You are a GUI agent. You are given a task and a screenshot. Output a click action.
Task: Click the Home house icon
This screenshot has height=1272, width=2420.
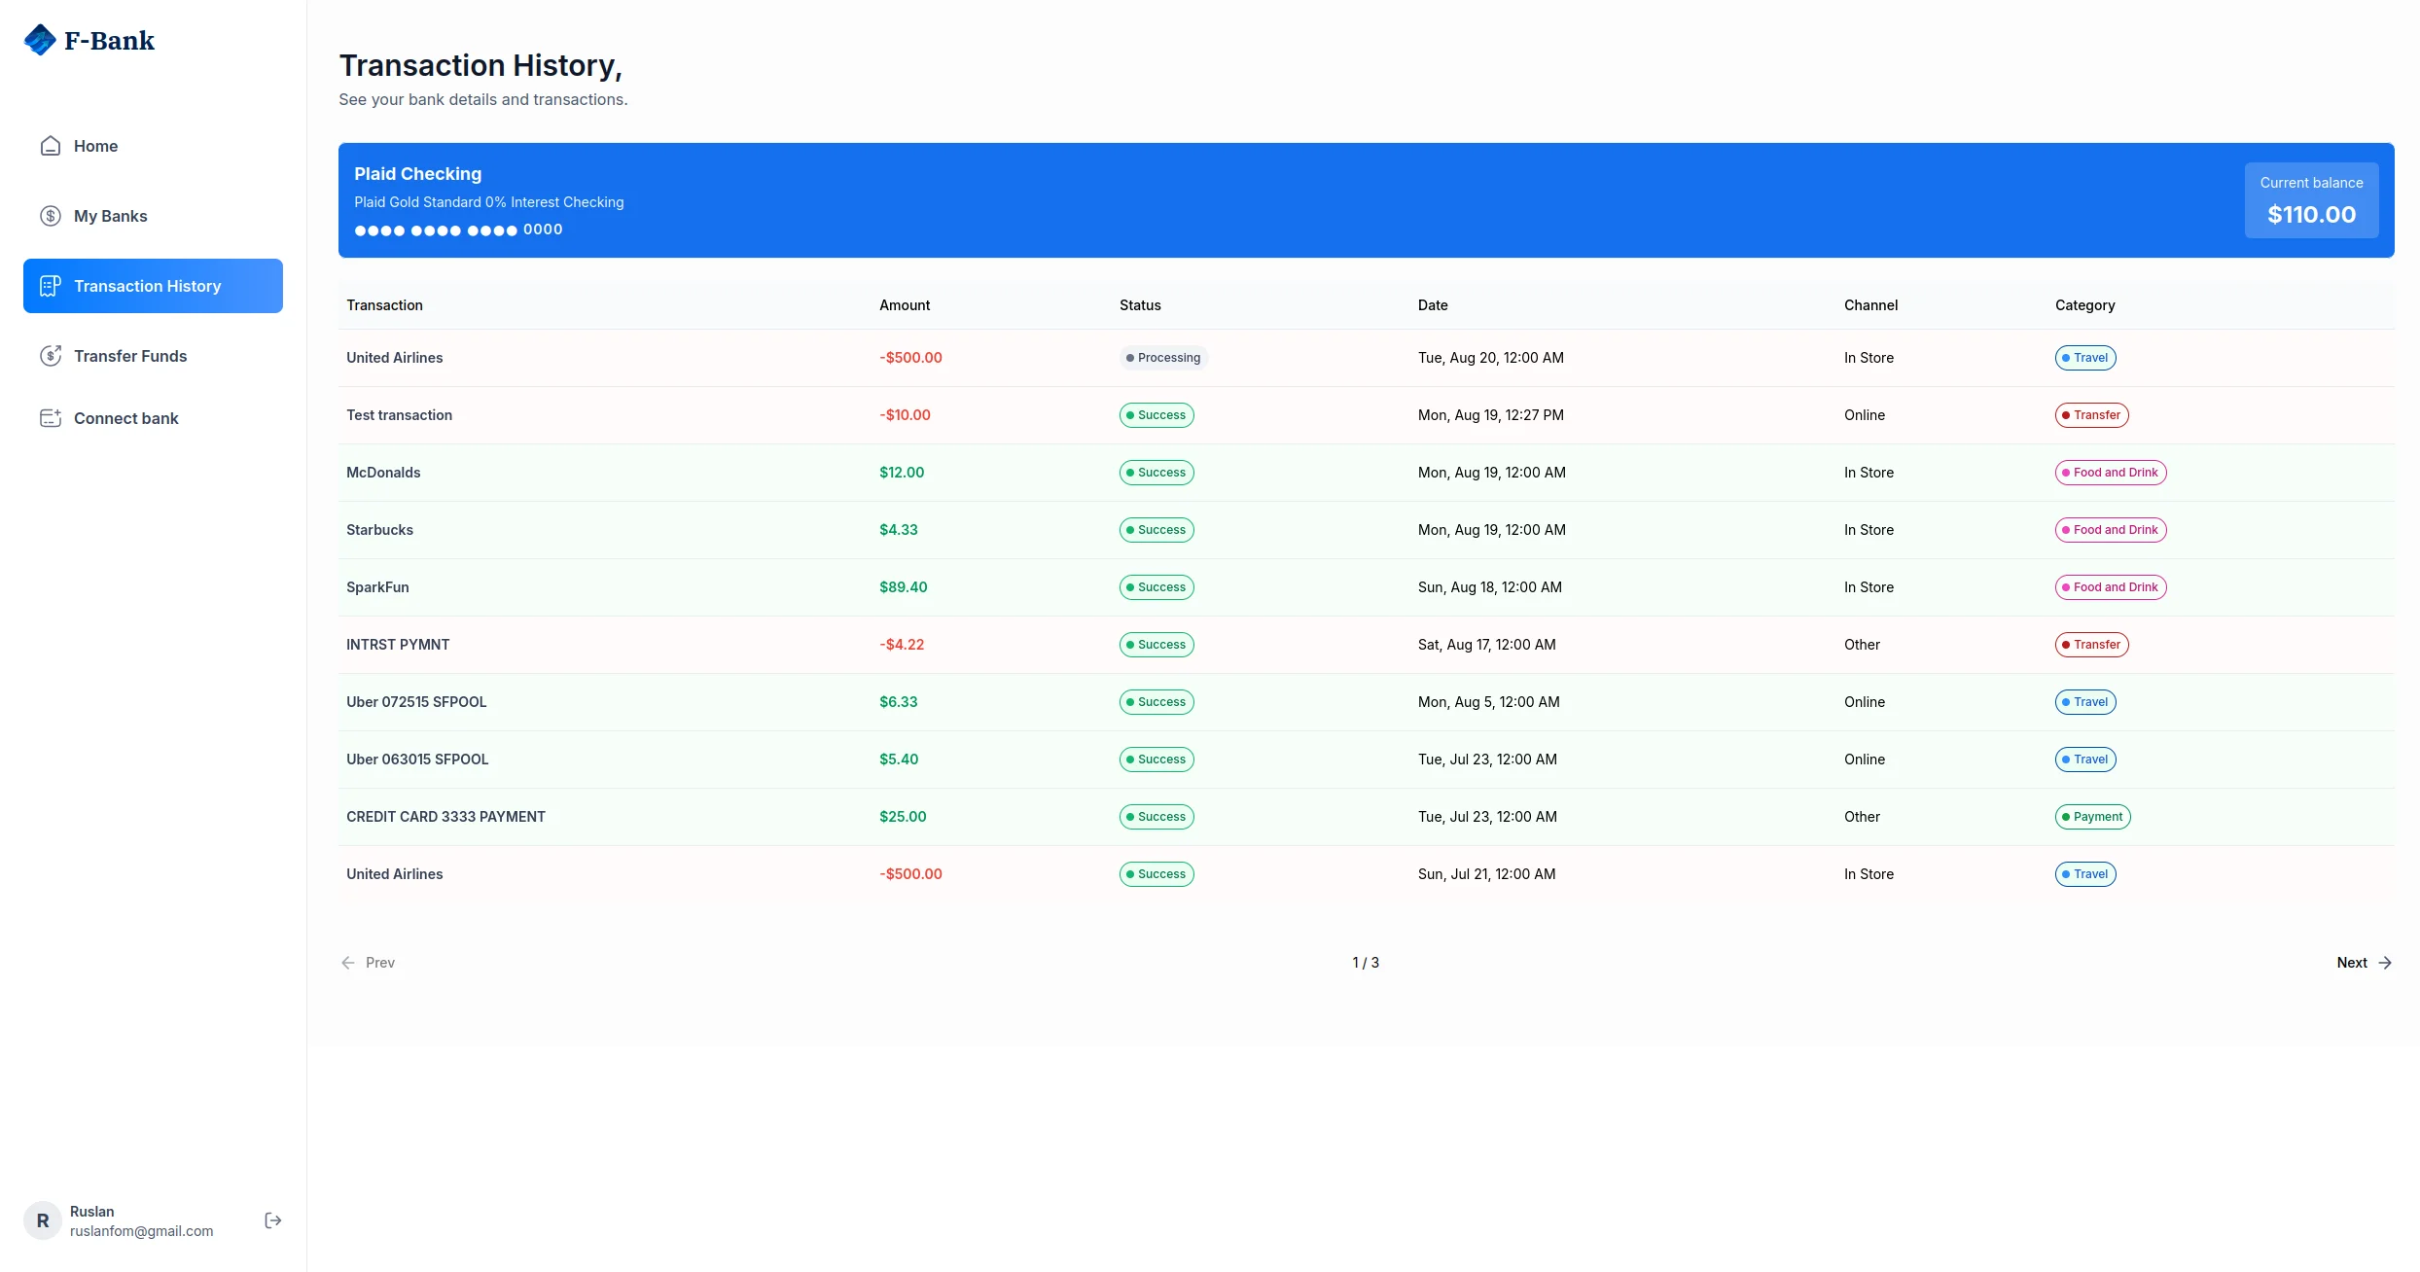coord(51,146)
